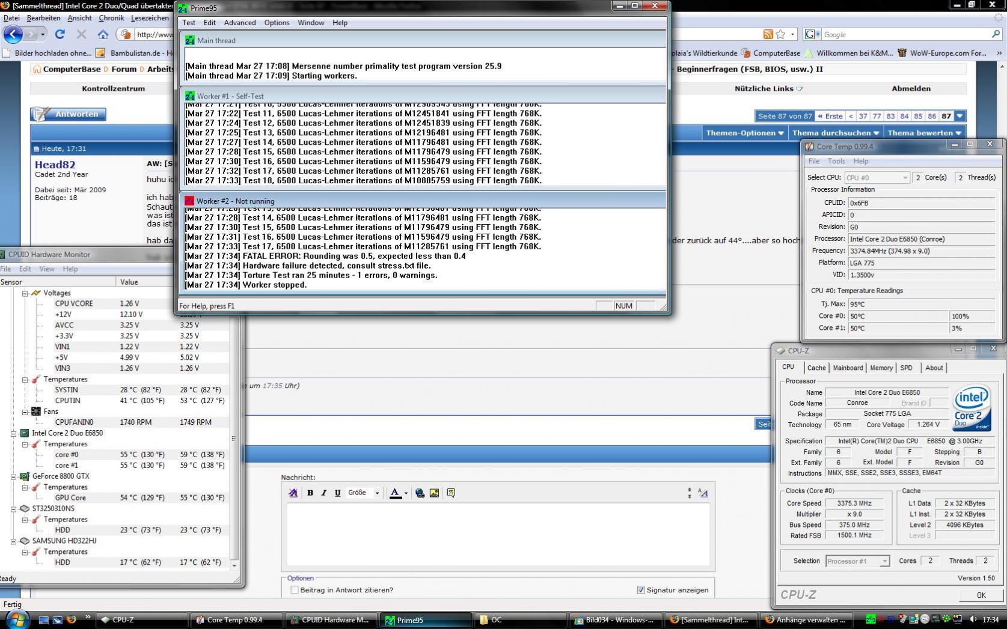Toggle bold in the message editor
This screenshot has width=1007, height=629.
[x=310, y=493]
